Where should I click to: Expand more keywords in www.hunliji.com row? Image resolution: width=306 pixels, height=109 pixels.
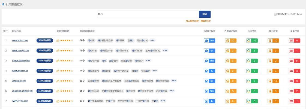165,50
